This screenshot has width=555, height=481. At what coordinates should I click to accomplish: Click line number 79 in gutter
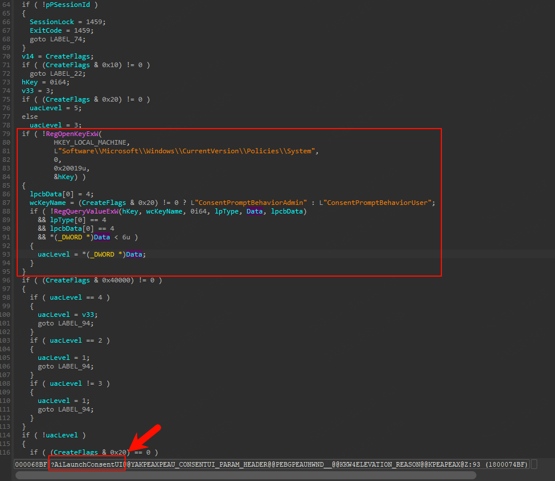point(7,134)
